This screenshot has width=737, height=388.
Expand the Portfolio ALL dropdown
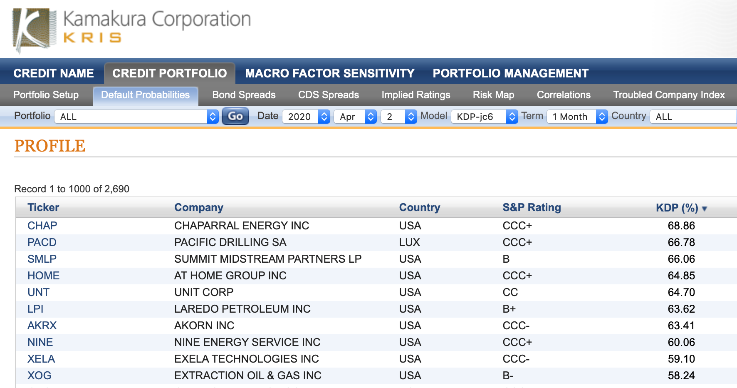pos(136,117)
